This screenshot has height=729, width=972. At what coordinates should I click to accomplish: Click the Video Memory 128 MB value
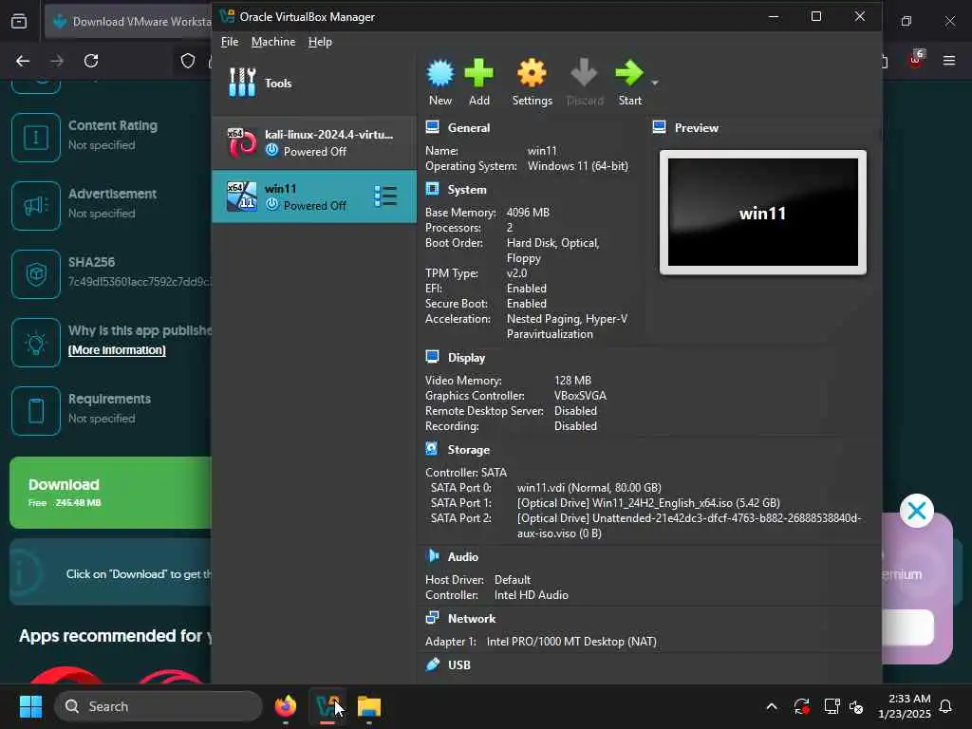[x=572, y=380]
